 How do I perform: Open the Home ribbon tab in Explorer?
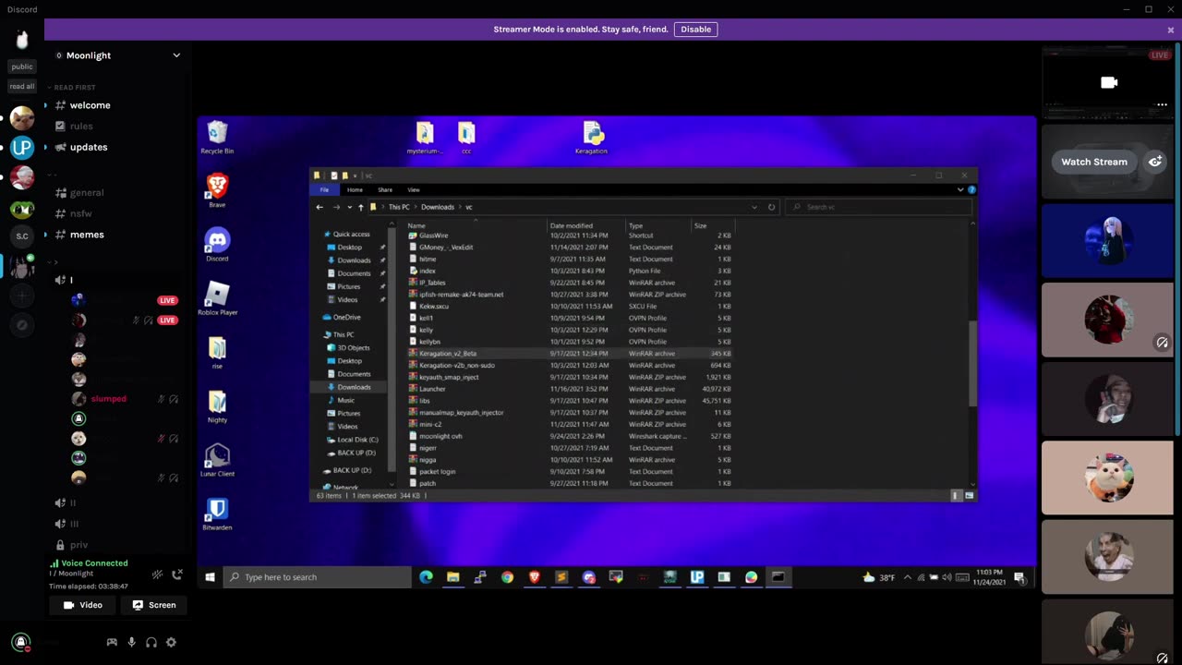tap(355, 189)
